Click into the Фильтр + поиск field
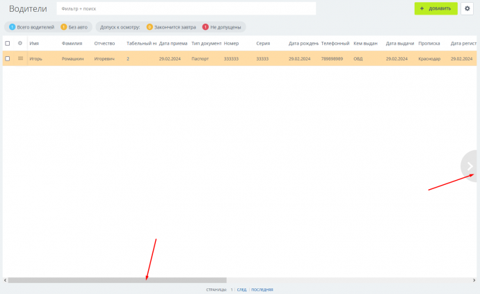Screen dimensions: 480x294 [186, 8]
